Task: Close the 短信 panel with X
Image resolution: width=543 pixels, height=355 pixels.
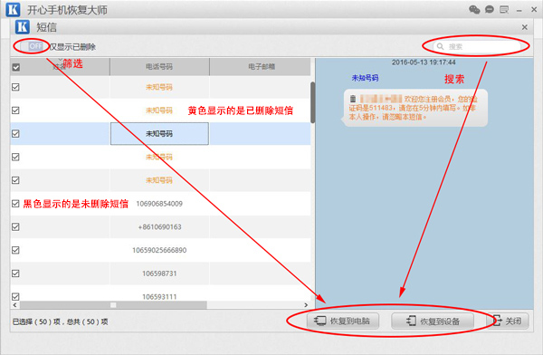Action: [525, 27]
